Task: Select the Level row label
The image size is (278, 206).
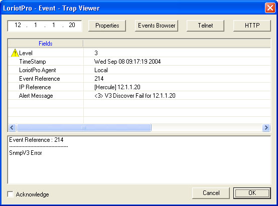Action: (26, 53)
